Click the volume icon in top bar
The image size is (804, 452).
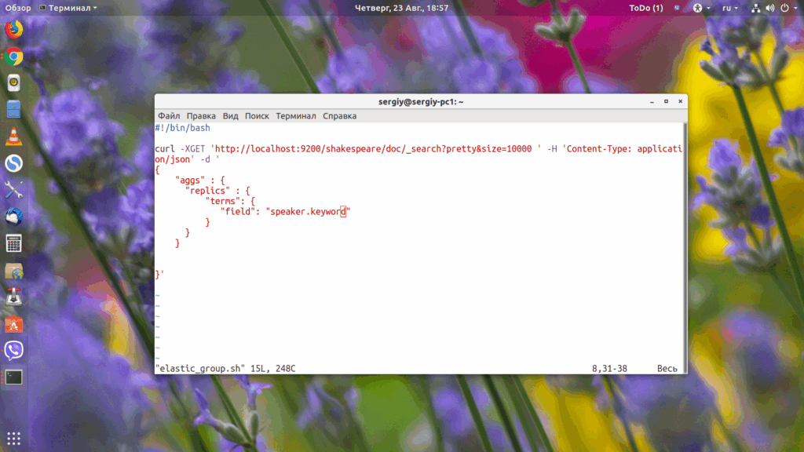tap(770, 8)
